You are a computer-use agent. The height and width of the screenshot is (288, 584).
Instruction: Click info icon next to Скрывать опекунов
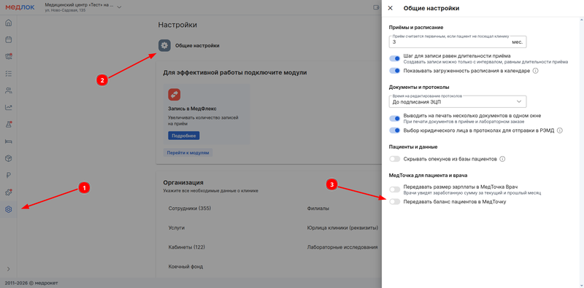502,159
